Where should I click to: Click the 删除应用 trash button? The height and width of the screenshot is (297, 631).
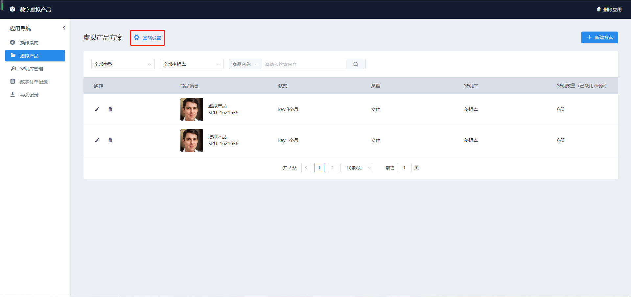coord(609,10)
